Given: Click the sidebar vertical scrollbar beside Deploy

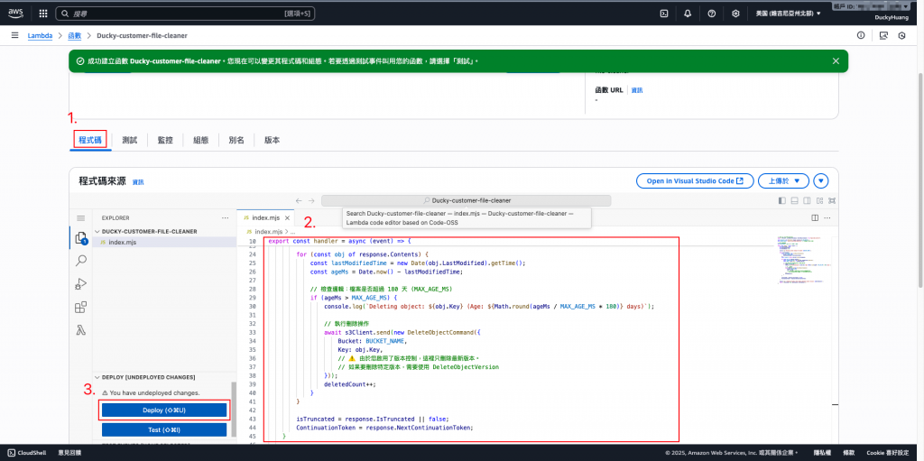Looking at the screenshot, I should [234, 409].
